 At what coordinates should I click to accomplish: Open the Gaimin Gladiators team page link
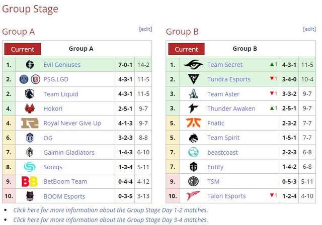[69, 153]
